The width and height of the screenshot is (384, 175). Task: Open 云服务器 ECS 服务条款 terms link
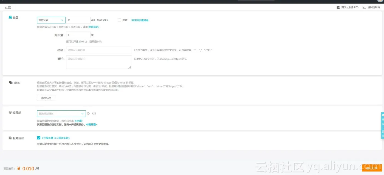[x=56, y=138]
